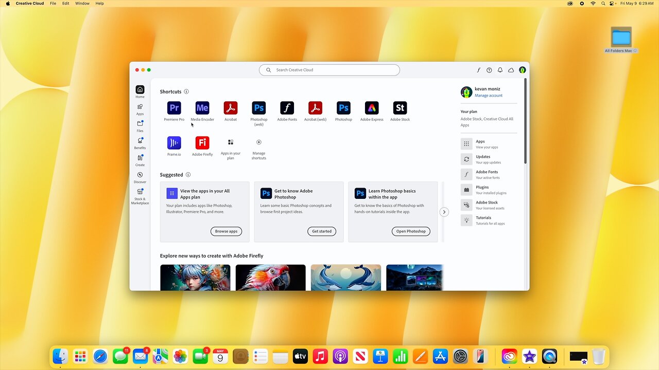Open help question mark icon

489,70
